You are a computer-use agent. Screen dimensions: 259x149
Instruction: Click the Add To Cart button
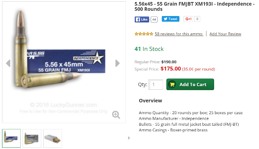[190, 85]
